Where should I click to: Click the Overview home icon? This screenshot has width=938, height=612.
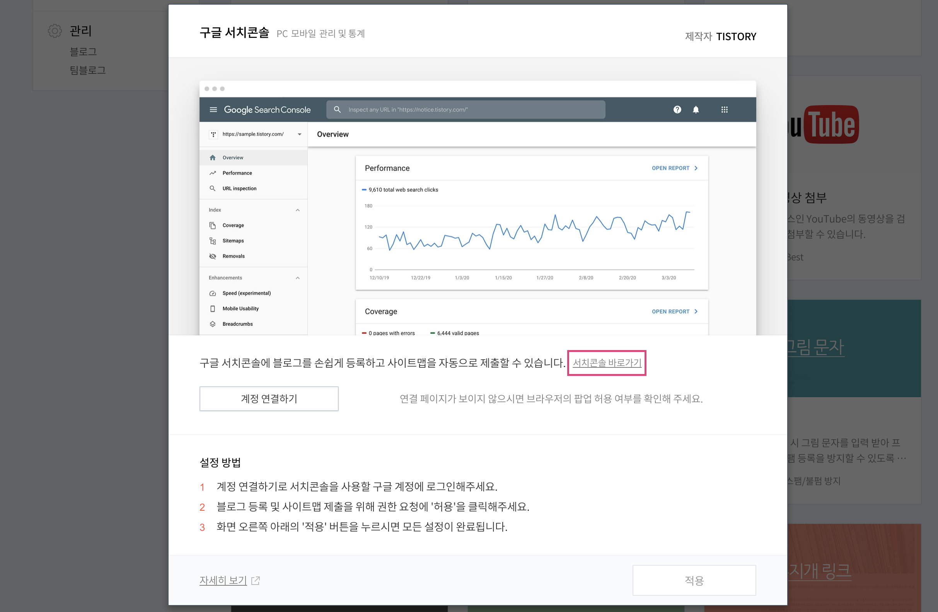213,158
